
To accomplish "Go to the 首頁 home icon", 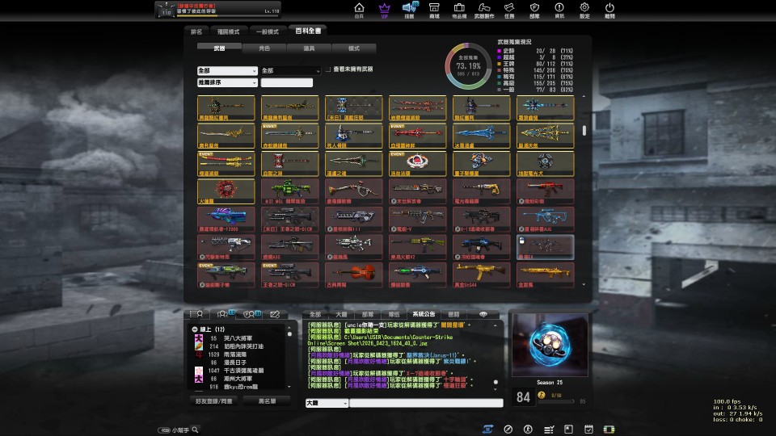I will click(359, 10).
